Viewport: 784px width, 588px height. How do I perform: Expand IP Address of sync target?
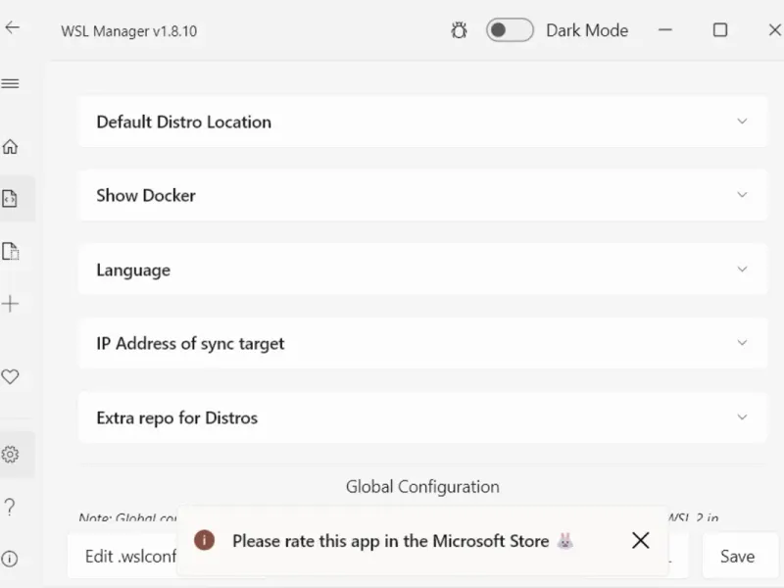[742, 343]
